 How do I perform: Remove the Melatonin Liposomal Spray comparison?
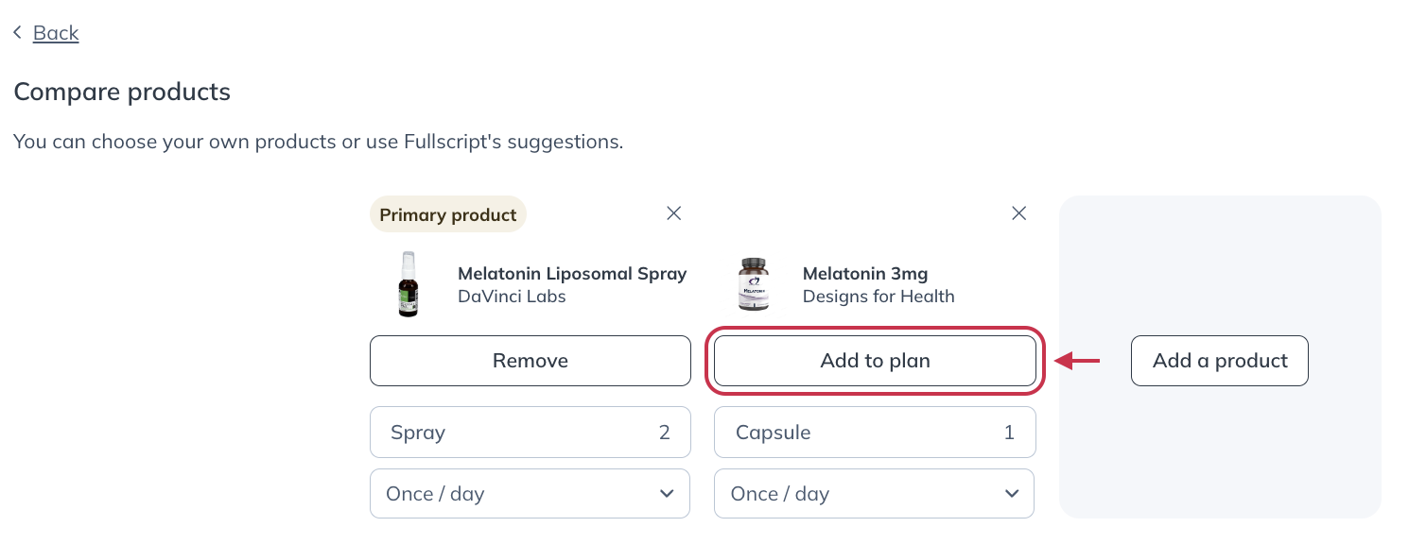click(673, 213)
